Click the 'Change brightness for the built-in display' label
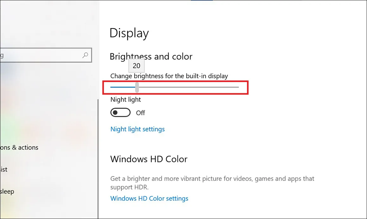 click(169, 76)
